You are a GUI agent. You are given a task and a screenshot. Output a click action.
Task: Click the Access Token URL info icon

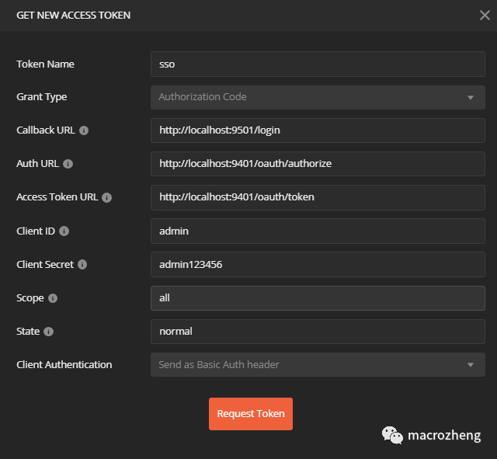coord(107,197)
